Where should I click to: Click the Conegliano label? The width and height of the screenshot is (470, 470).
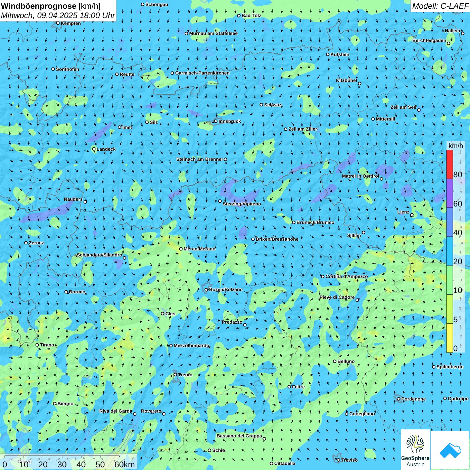point(362,414)
